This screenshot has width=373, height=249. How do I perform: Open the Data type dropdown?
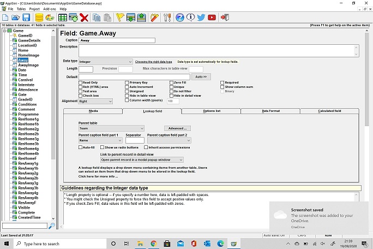tap(106, 62)
